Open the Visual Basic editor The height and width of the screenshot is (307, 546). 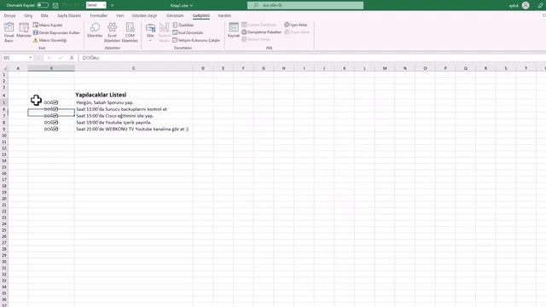[x=9, y=32]
